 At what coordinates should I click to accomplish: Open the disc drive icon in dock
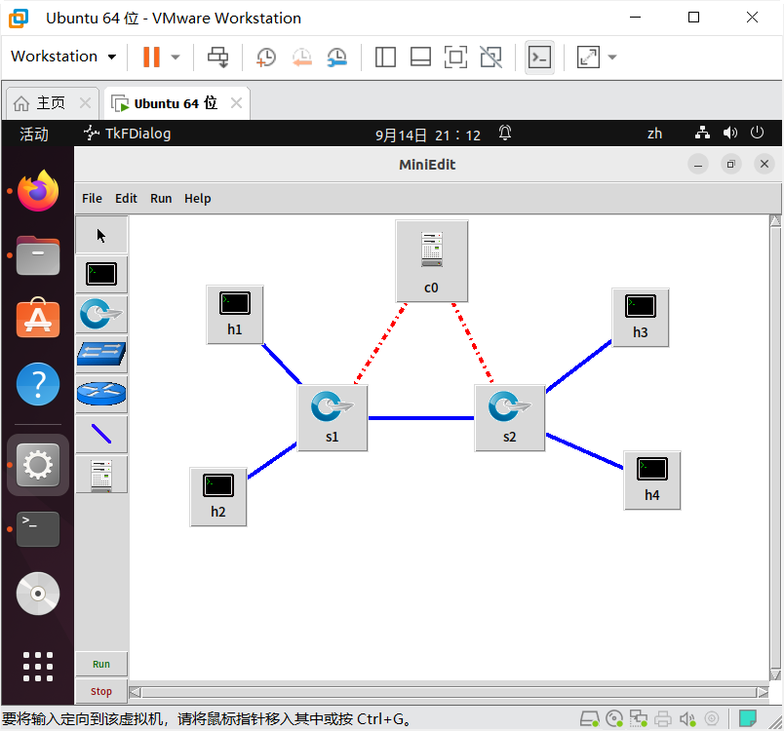(38, 594)
